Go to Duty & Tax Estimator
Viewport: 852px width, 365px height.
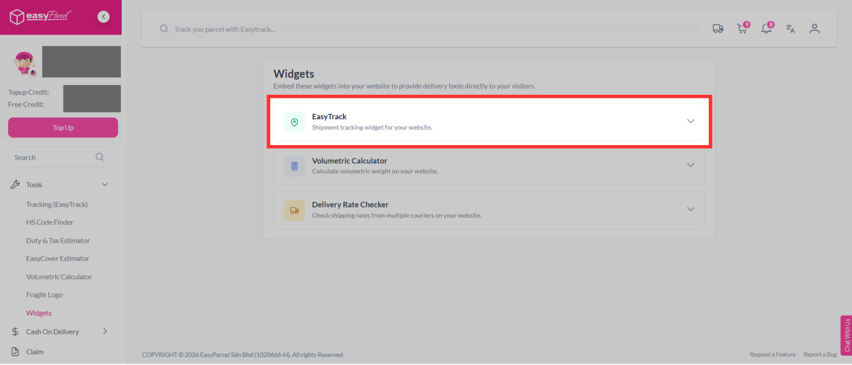[58, 240]
